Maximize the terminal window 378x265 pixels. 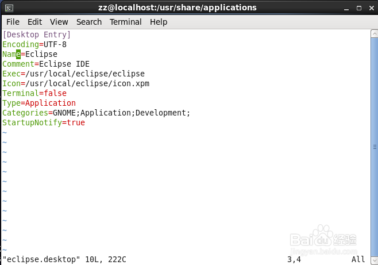pos(359,8)
